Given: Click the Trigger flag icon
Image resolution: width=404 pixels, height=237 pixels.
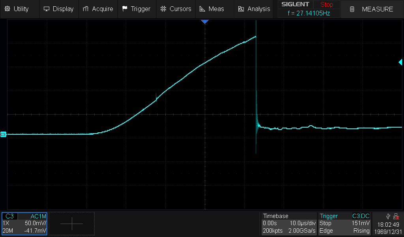Looking at the screenshot, I should pos(125,9).
